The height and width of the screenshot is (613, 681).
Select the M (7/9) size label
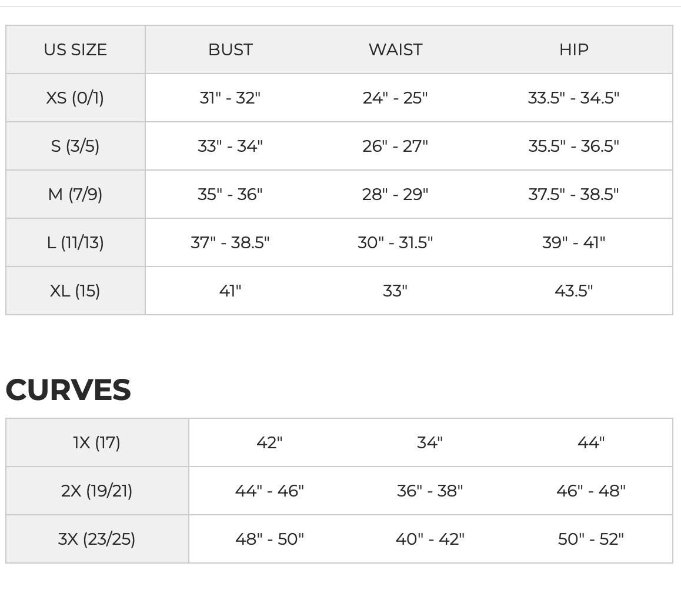tap(75, 194)
